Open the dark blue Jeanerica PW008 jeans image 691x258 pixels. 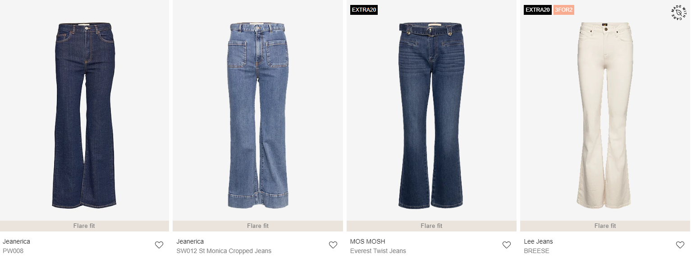(x=84, y=115)
